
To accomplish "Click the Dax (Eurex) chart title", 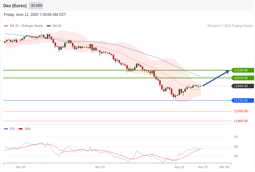I will [x=15, y=6].
